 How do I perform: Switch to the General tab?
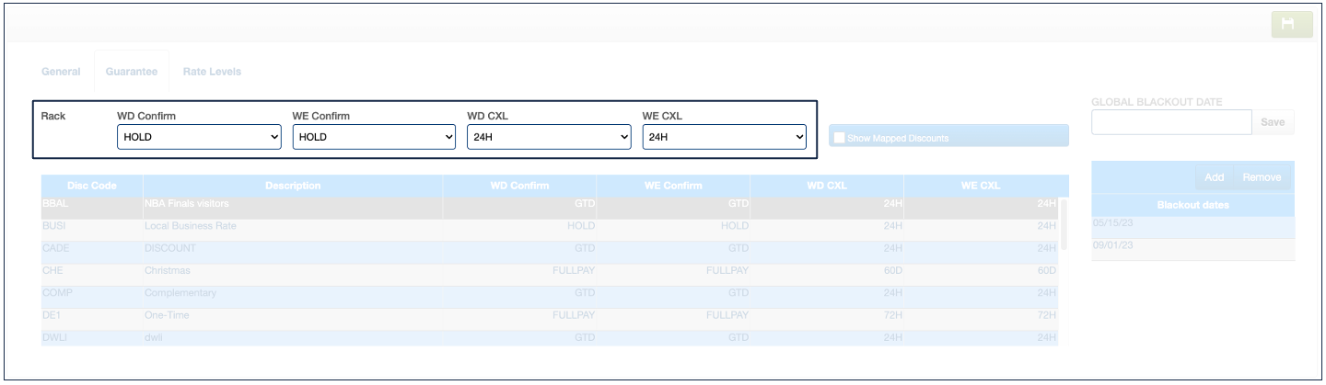click(61, 72)
